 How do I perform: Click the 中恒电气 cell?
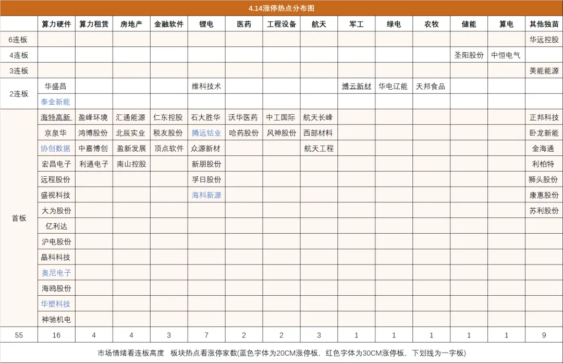pyautogui.click(x=506, y=55)
